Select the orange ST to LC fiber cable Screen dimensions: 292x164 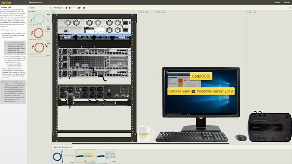[x=39, y=33]
